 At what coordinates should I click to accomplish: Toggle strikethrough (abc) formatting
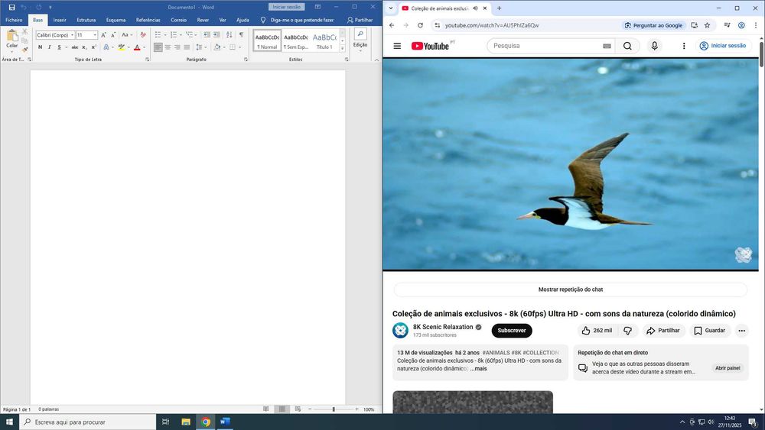pos(75,47)
